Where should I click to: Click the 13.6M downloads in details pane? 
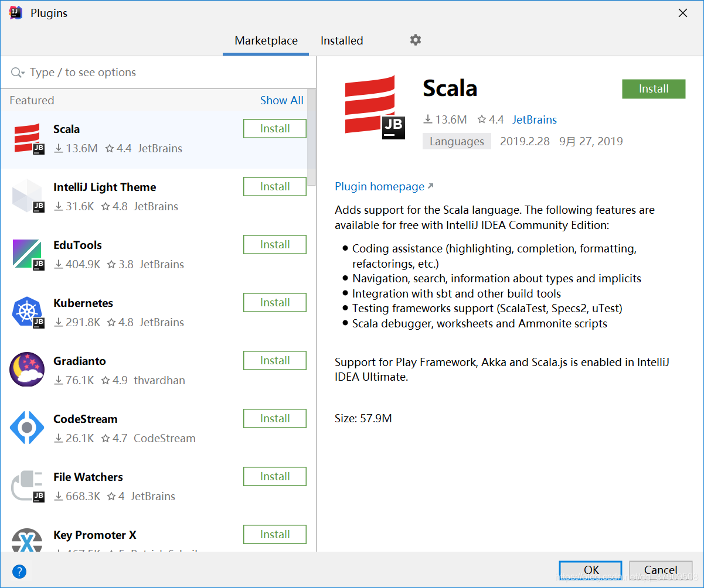(445, 119)
